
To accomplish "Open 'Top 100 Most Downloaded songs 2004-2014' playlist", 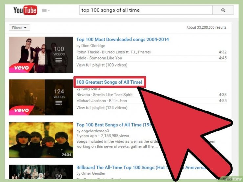I will tap(122, 39).
